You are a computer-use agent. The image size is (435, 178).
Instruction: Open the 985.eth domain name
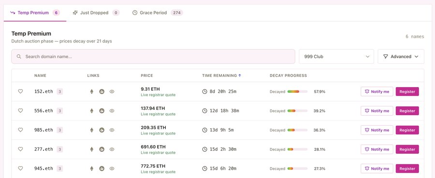43,130
